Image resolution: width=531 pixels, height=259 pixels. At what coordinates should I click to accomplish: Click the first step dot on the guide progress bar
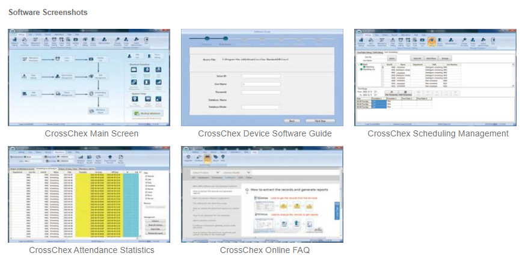(206, 38)
